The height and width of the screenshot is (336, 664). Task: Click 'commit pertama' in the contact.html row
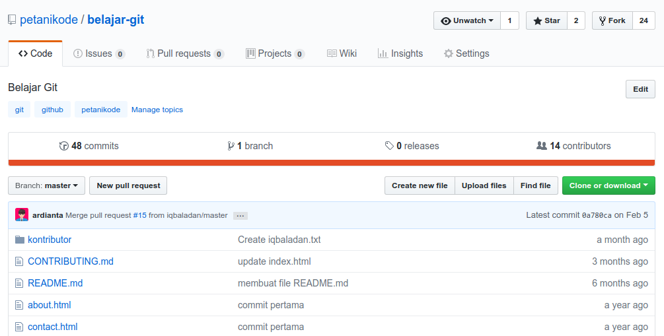click(x=271, y=327)
